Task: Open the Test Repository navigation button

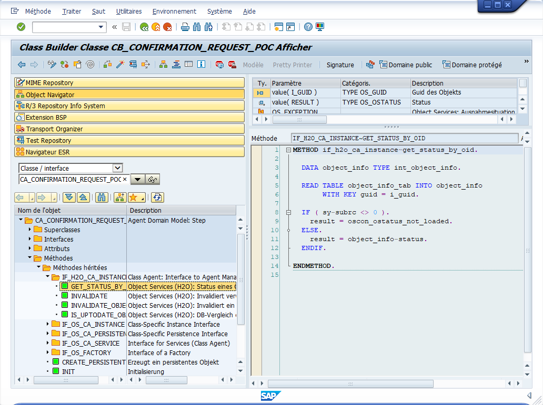Action: point(129,140)
